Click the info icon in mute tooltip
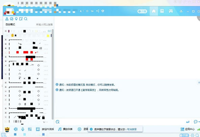This screenshot has width=200, height=137. click(91, 129)
